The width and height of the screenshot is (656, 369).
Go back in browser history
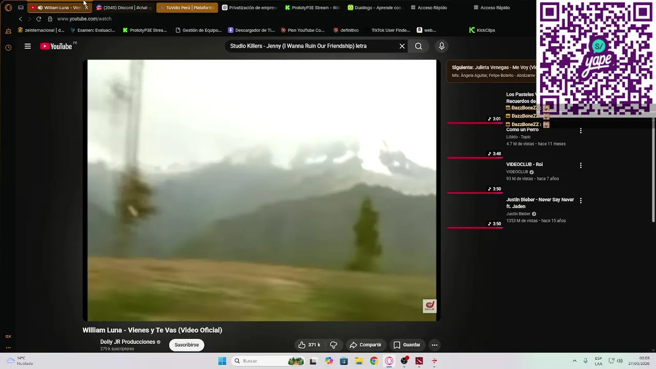point(20,19)
